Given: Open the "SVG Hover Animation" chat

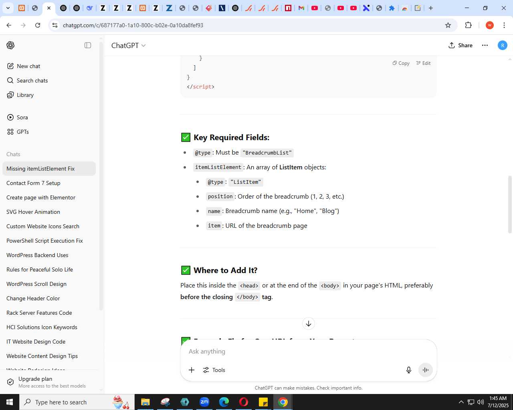Looking at the screenshot, I should (49, 212).
